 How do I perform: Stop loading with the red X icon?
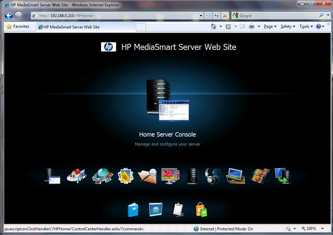point(225,15)
